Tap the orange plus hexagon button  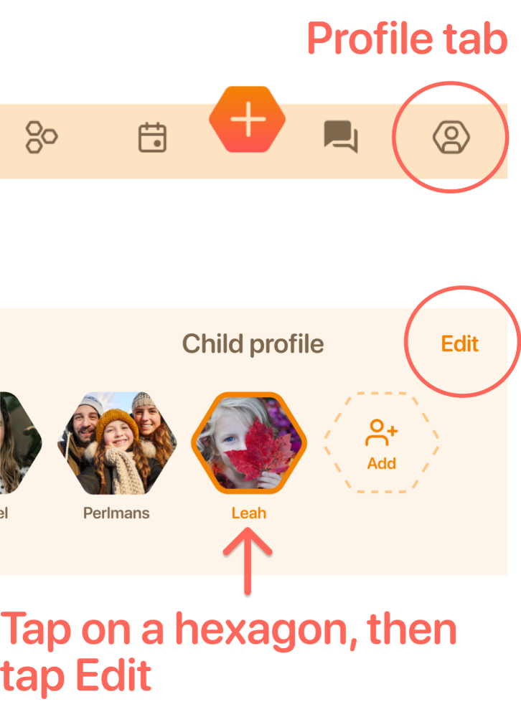click(247, 119)
